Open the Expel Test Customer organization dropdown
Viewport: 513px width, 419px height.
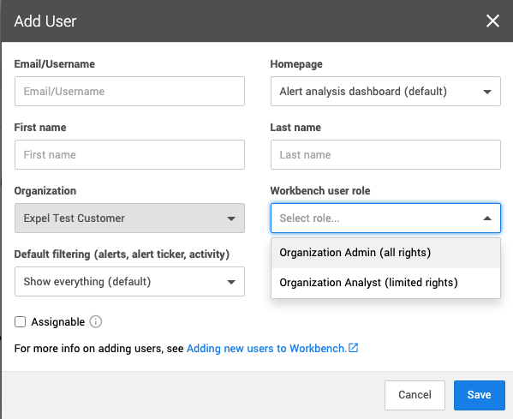[x=129, y=218]
